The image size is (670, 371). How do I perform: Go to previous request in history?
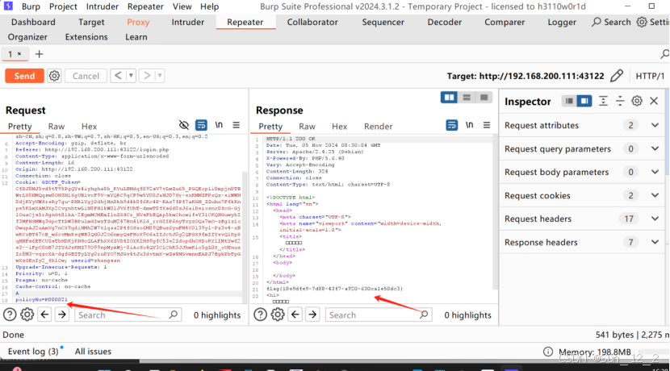[x=119, y=76]
